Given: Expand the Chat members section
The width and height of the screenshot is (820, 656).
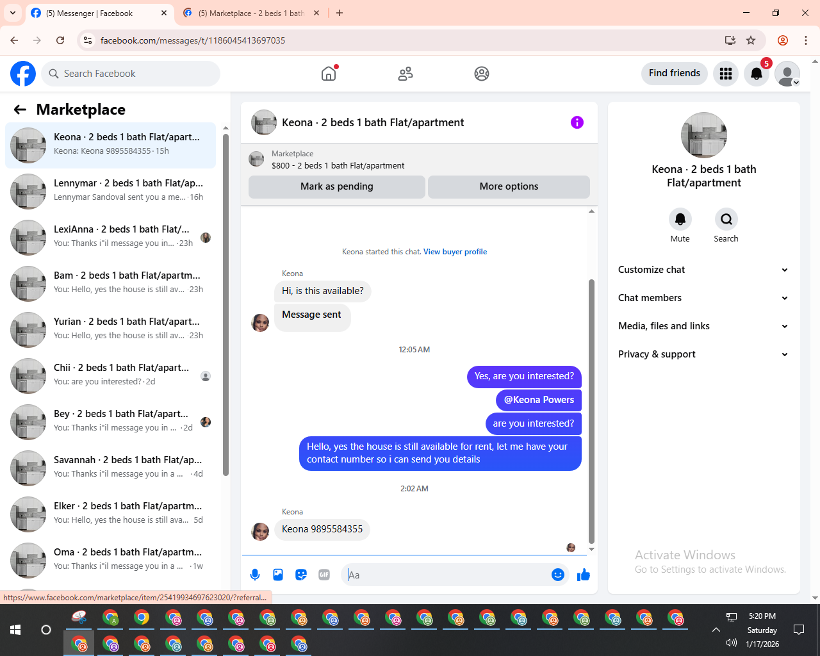Looking at the screenshot, I should pos(703,298).
